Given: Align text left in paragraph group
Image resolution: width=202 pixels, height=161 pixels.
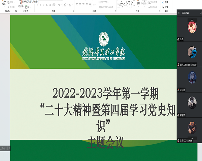Looking at the screenshot, I should 77,5.
